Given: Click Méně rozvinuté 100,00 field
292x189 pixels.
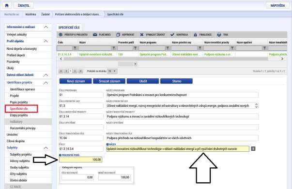Looking at the screenshot, I should click(x=115, y=177).
